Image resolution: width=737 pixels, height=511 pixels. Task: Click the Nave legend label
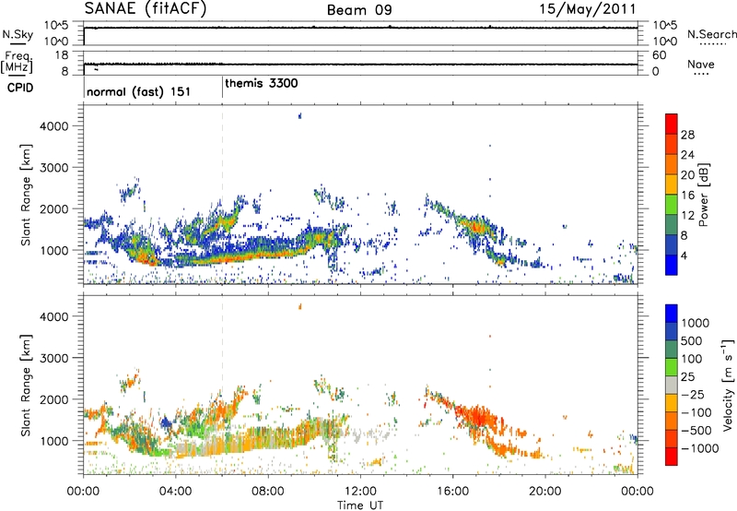point(701,64)
